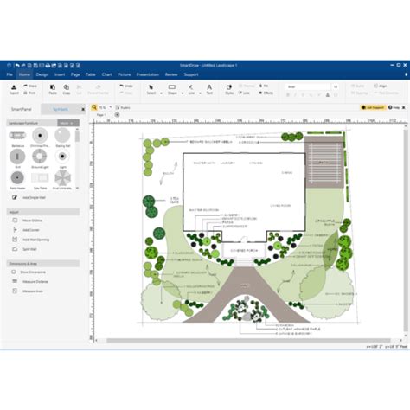Select the Oval Umbrella symbol

click(x=62, y=180)
